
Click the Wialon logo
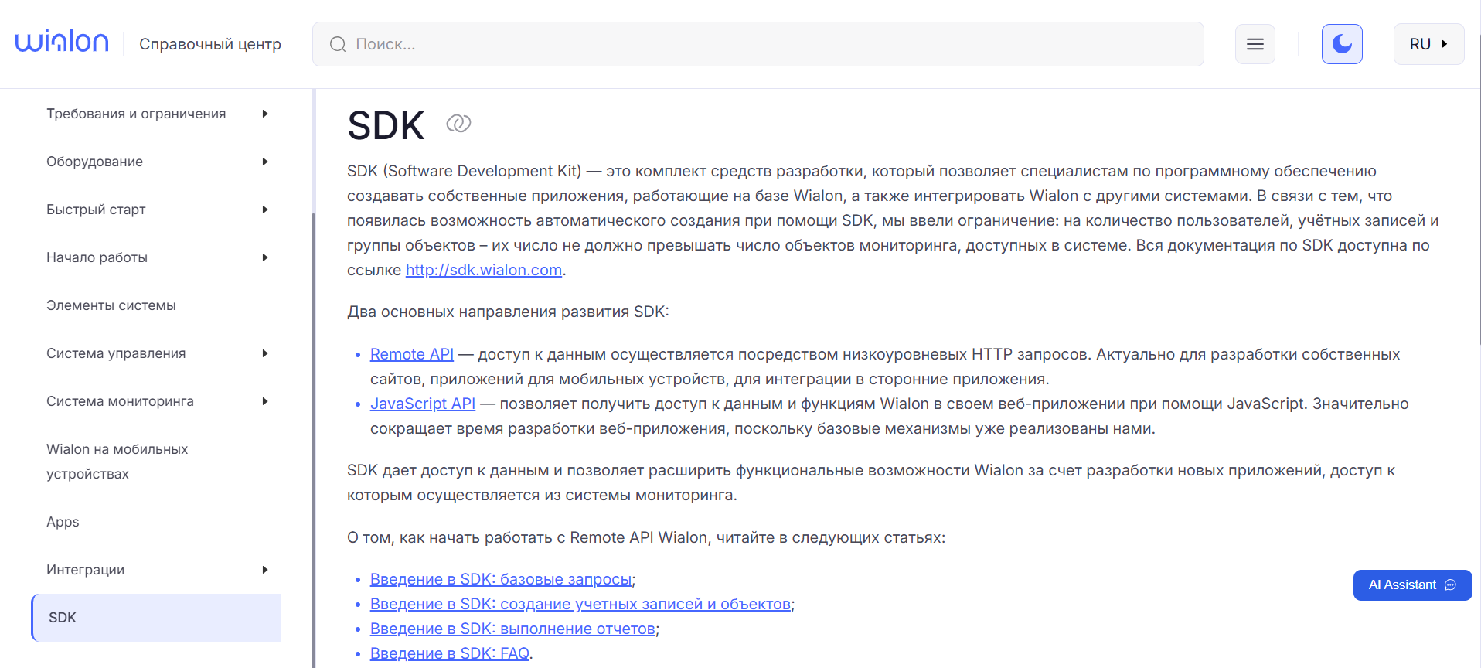62,43
